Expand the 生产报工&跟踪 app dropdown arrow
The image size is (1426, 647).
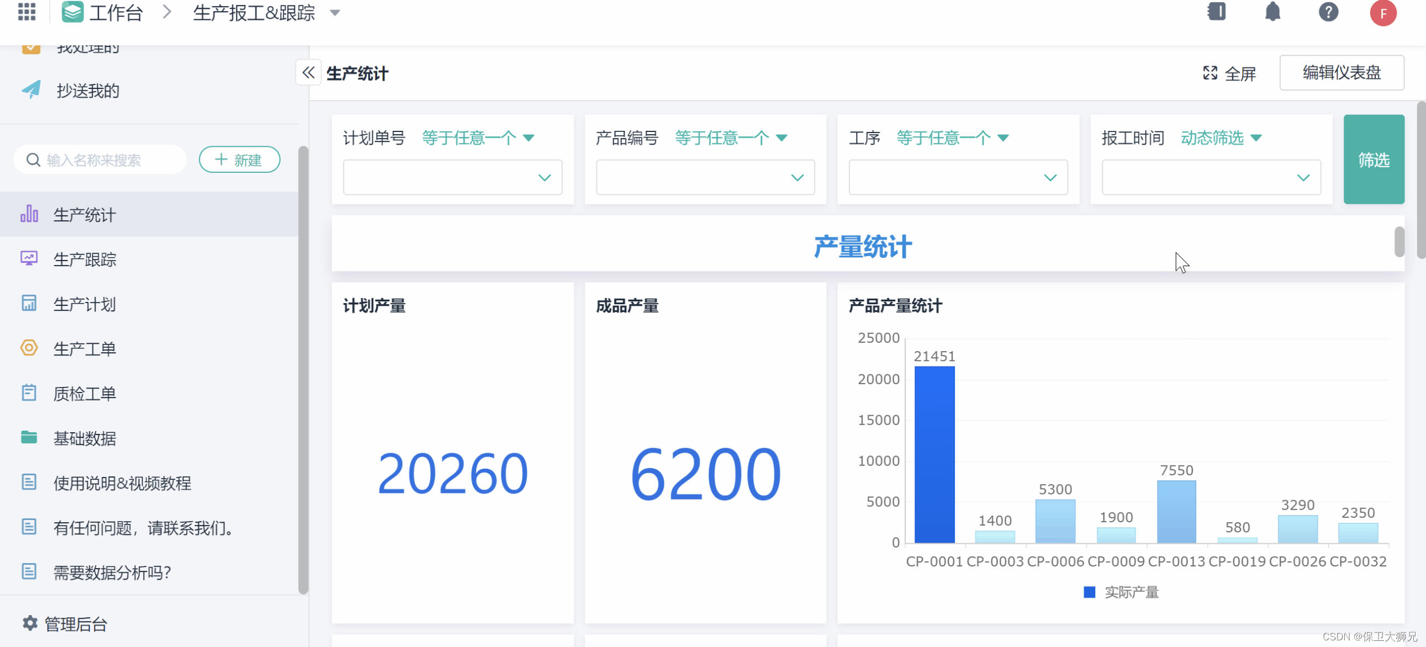coord(334,13)
